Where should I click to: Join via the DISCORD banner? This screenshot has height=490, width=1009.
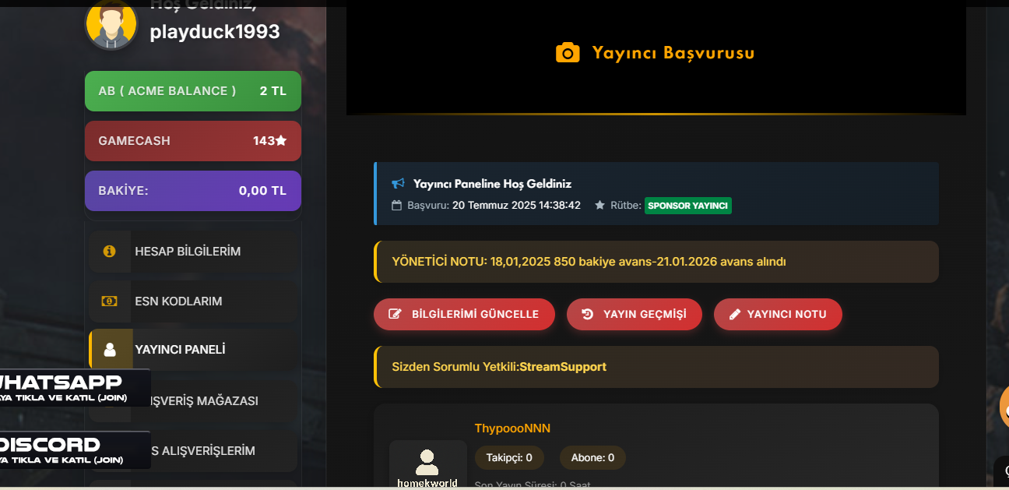click(74, 449)
